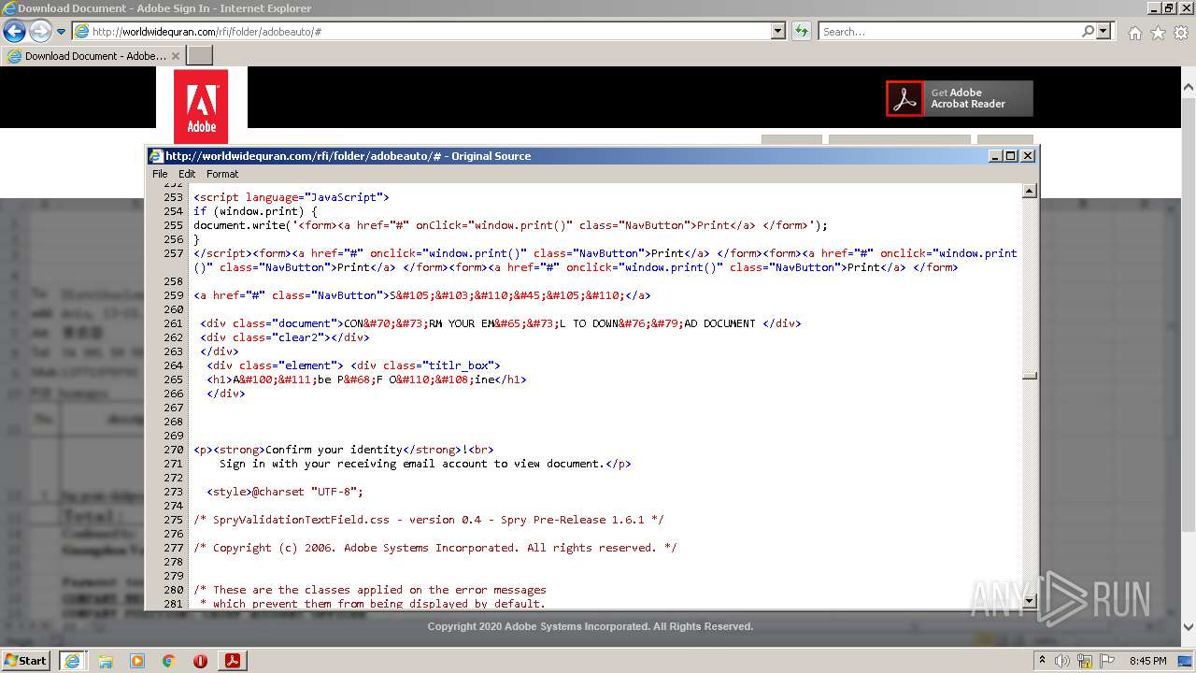1196x673 pixels.
Task: Open Windows Media Player taskbar icon
Action: (x=137, y=661)
